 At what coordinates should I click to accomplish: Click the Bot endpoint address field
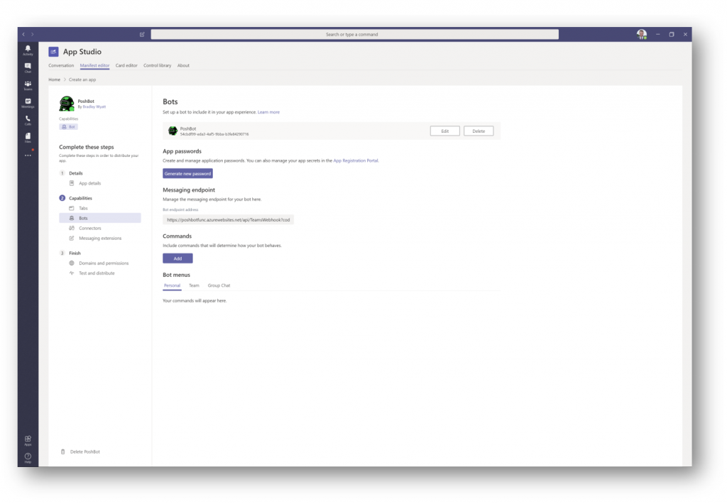(228, 220)
